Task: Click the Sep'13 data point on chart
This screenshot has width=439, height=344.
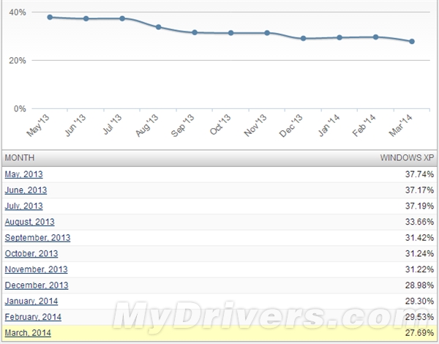Action: 195,32
